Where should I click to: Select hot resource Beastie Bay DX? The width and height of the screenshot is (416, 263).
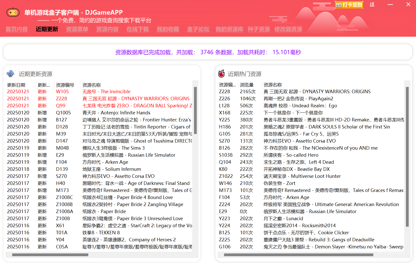(x=311, y=169)
